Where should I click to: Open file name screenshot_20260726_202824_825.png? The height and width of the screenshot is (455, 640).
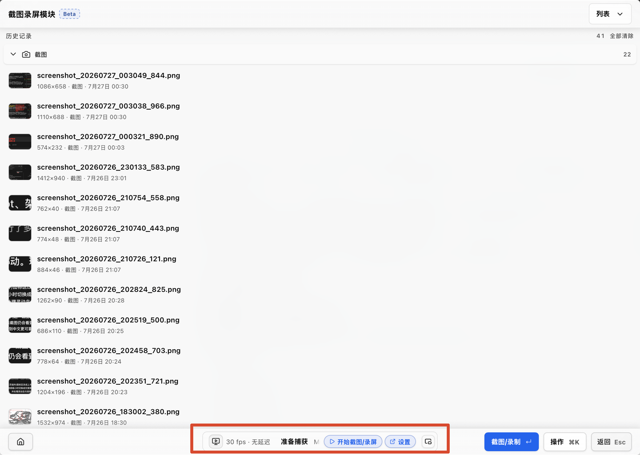(109, 290)
